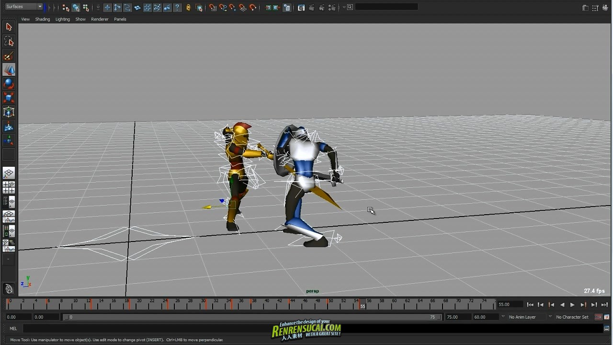
Task: Switch to single perspective view layout
Action: pos(9,173)
